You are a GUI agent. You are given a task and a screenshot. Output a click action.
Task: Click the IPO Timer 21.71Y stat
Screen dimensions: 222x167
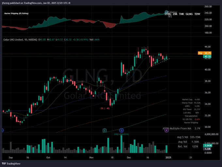pyautogui.click(x=191, y=109)
